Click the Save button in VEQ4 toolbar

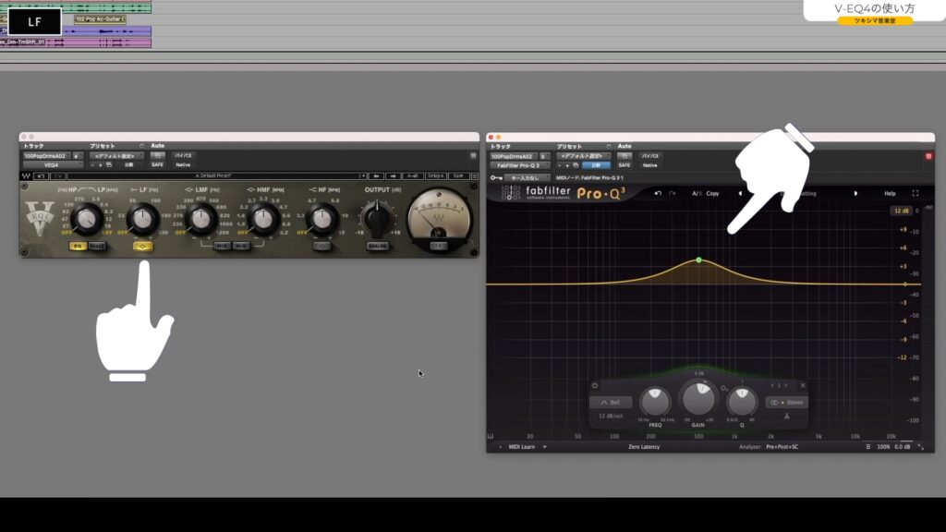click(x=458, y=176)
